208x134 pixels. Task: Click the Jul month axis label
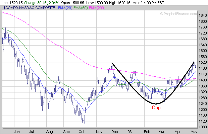[32, 132]
